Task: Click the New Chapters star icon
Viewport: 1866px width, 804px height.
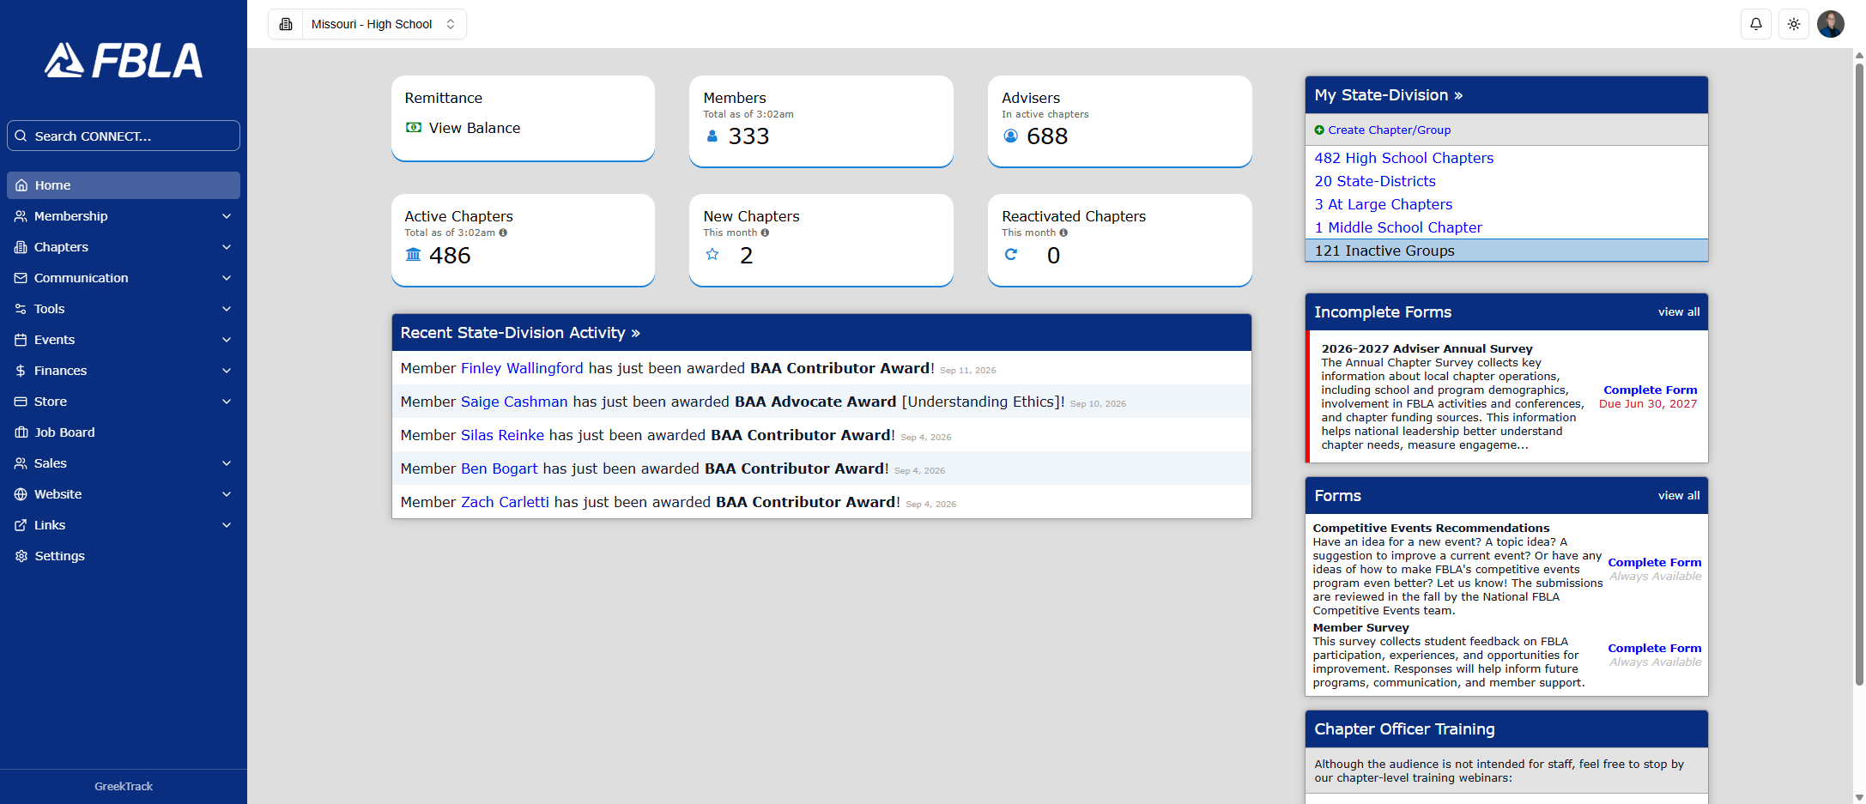Action: [x=712, y=254]
